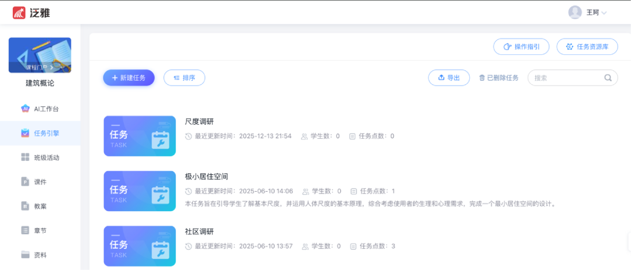Open 章节 in the sidebar
The height and width of the screenshot is (270, 631).
(x=40, y=230)
